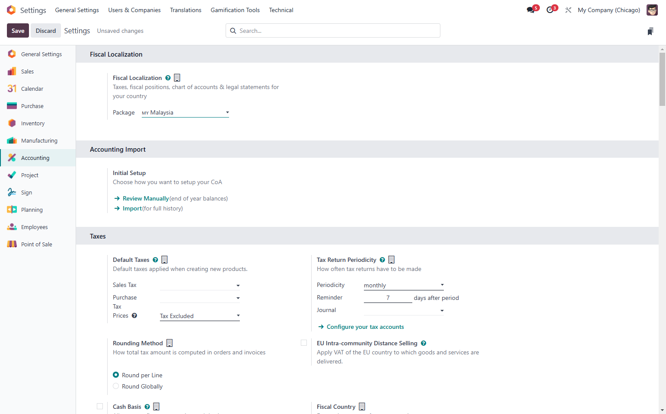Click the Save button
Screen dimensions: 666x414
[18, 31]
